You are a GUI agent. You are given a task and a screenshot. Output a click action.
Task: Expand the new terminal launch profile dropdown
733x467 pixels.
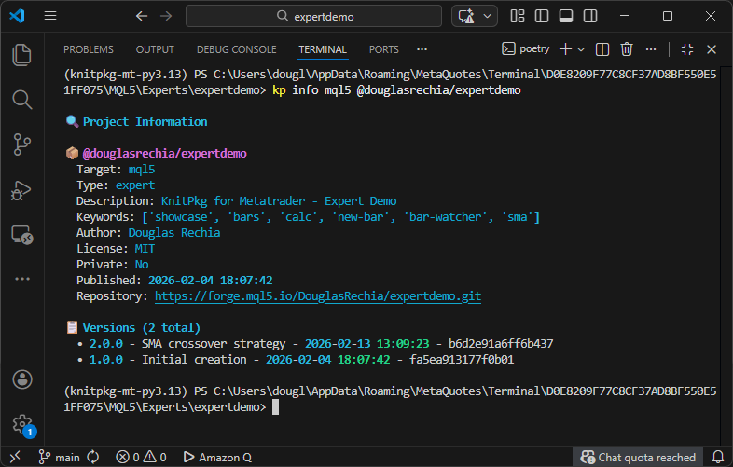tap(581, 49)
